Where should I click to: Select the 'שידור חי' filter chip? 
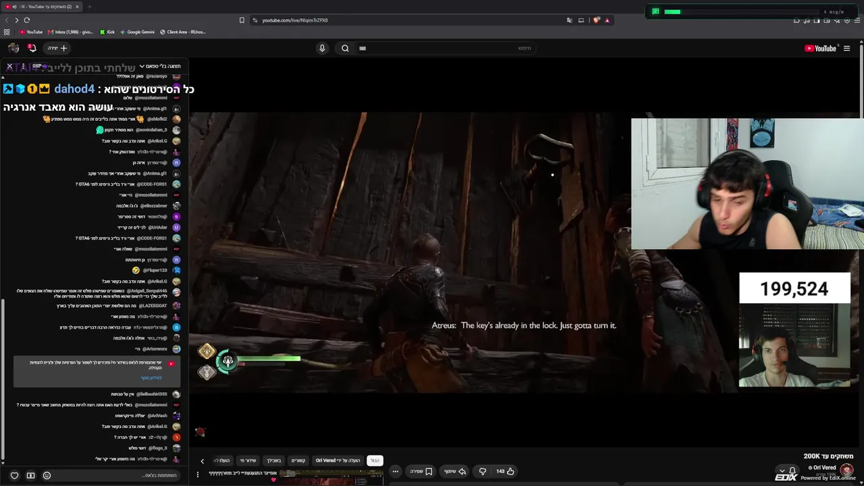248,460
